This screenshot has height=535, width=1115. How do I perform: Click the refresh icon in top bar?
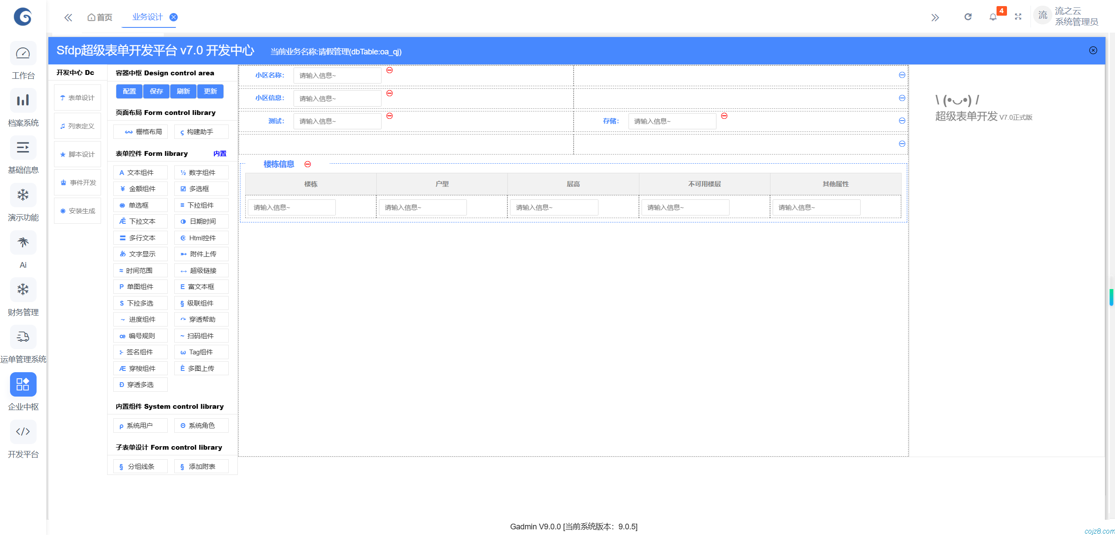968,17
